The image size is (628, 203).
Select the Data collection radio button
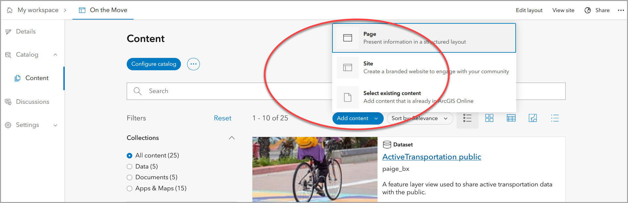click(x=130, y=167)
